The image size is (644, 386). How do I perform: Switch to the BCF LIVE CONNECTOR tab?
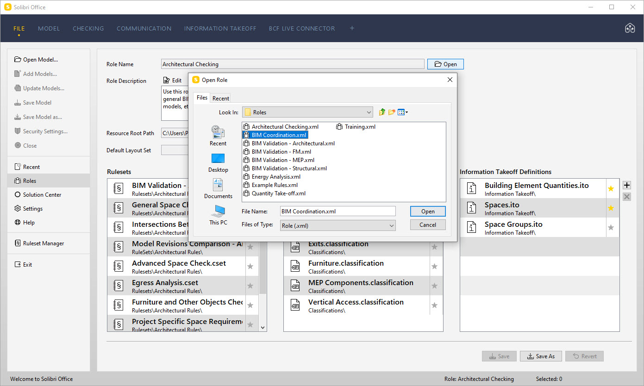click(302, 28)
